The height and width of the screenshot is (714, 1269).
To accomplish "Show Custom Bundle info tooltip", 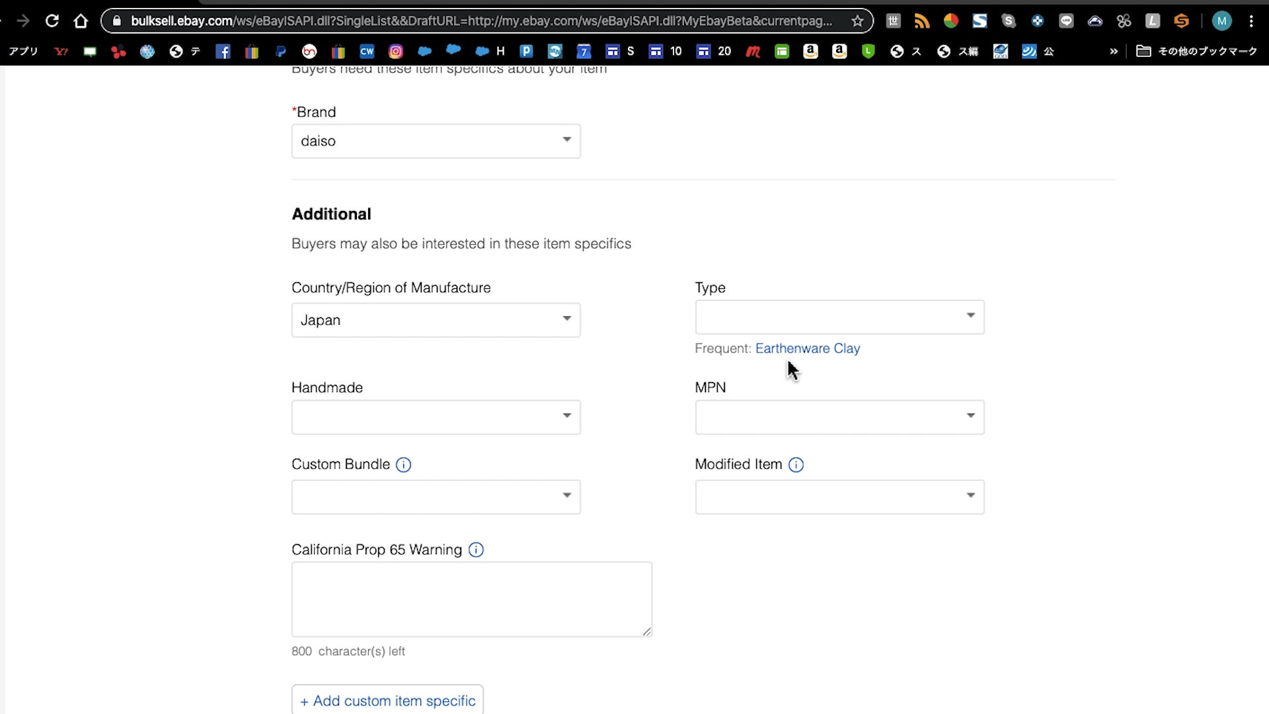I will click(x=403, y=465).
